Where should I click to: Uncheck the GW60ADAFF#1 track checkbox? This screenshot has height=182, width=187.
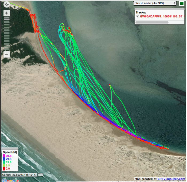[x=137, y=17]
